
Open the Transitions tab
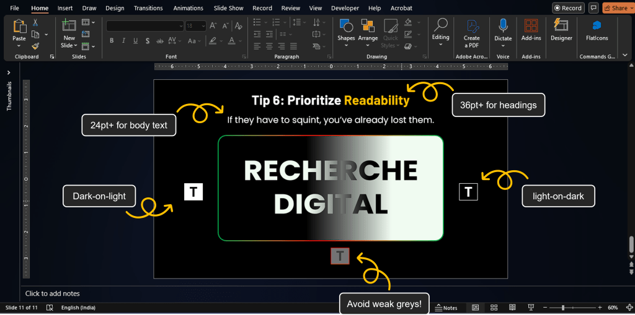click(x=148, y=8)
